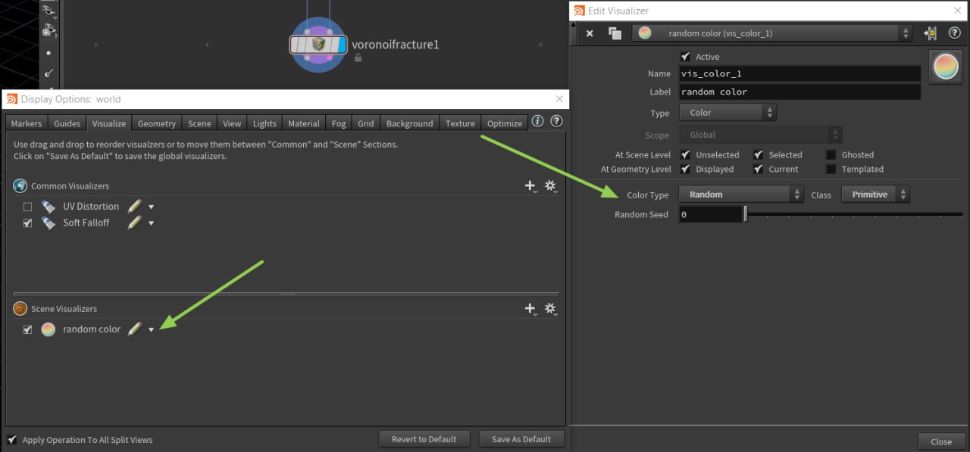Enable the Ghosted checkbox
Screen dimensions: 970x452
(x=831, y=154)
